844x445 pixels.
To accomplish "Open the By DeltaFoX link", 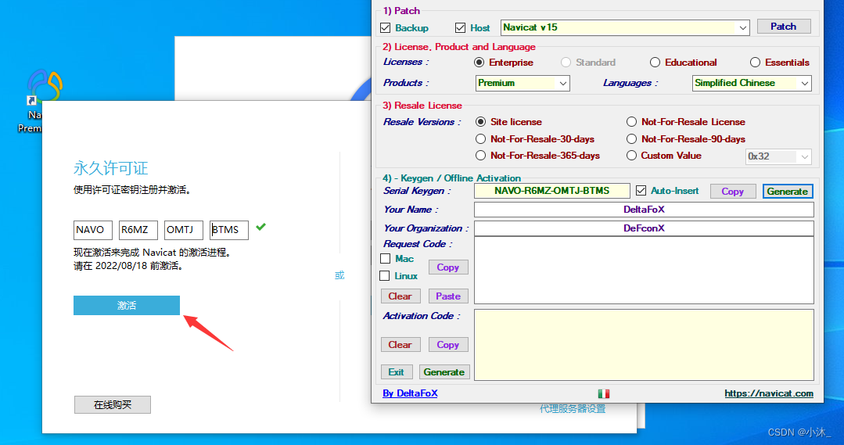I will 410,393.
